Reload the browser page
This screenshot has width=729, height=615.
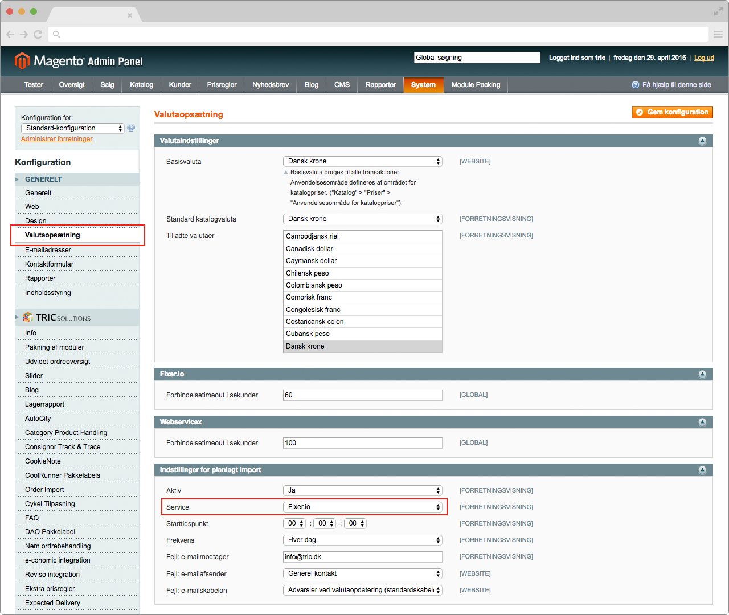coord(38,34)
